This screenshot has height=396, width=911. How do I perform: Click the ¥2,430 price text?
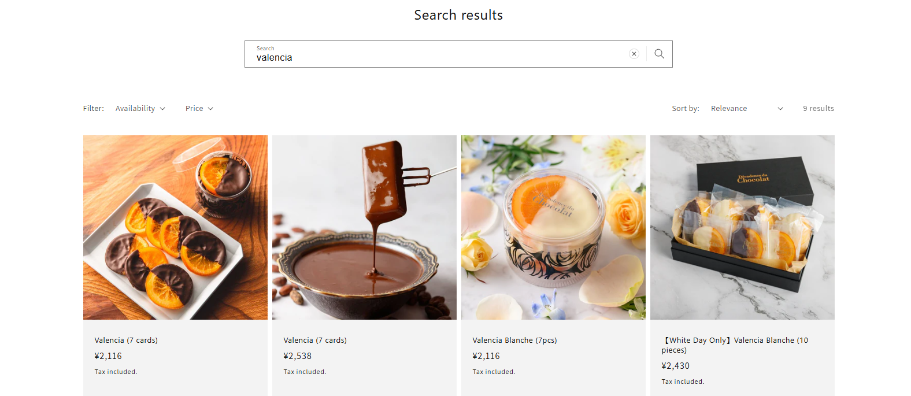[676, 366]
